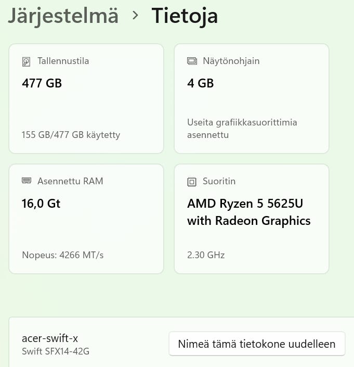Click the Asennettu RAM label
Screen dimensions: 354x367
click(x=70, y=181)
